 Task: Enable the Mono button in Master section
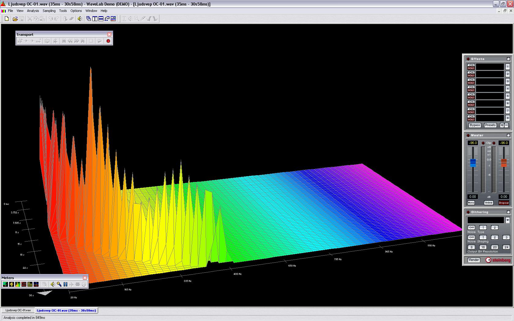[x=471, y=203]
